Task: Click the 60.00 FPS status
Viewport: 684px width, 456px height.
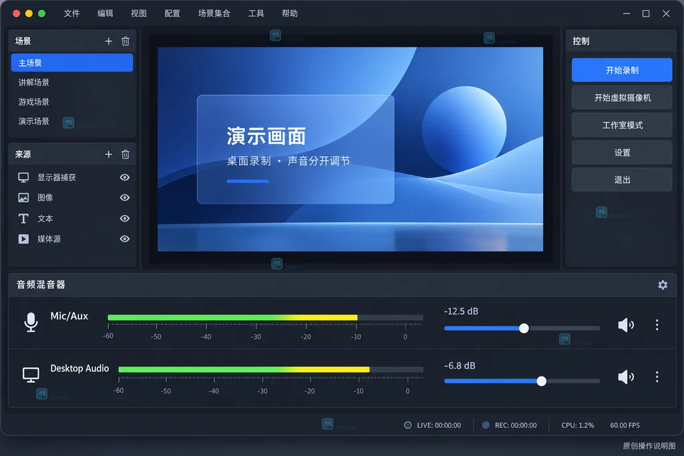Action: (x=625, y=425)
